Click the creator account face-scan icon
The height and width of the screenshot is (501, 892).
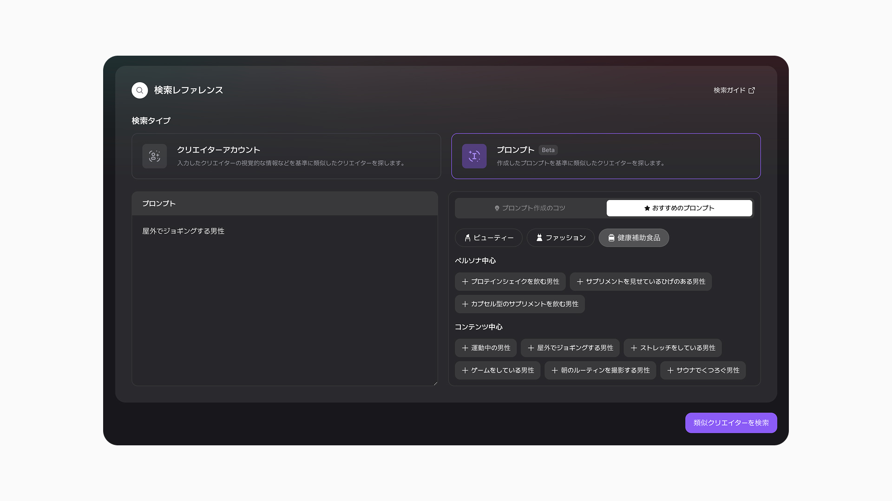[155, 156]
